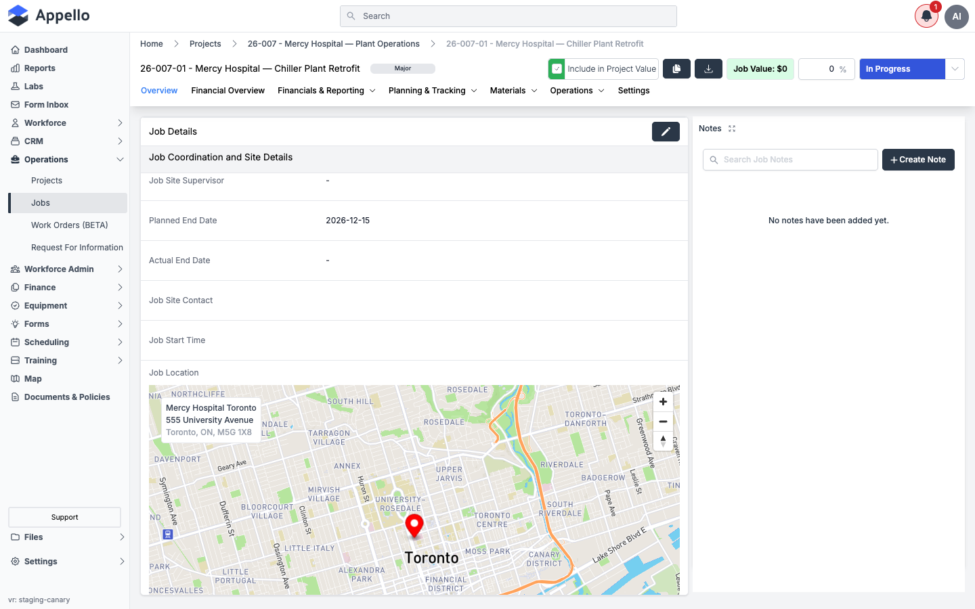975x609 pixels.
Task: Expand the Equipment sidebar section
Action: (120, 305)
